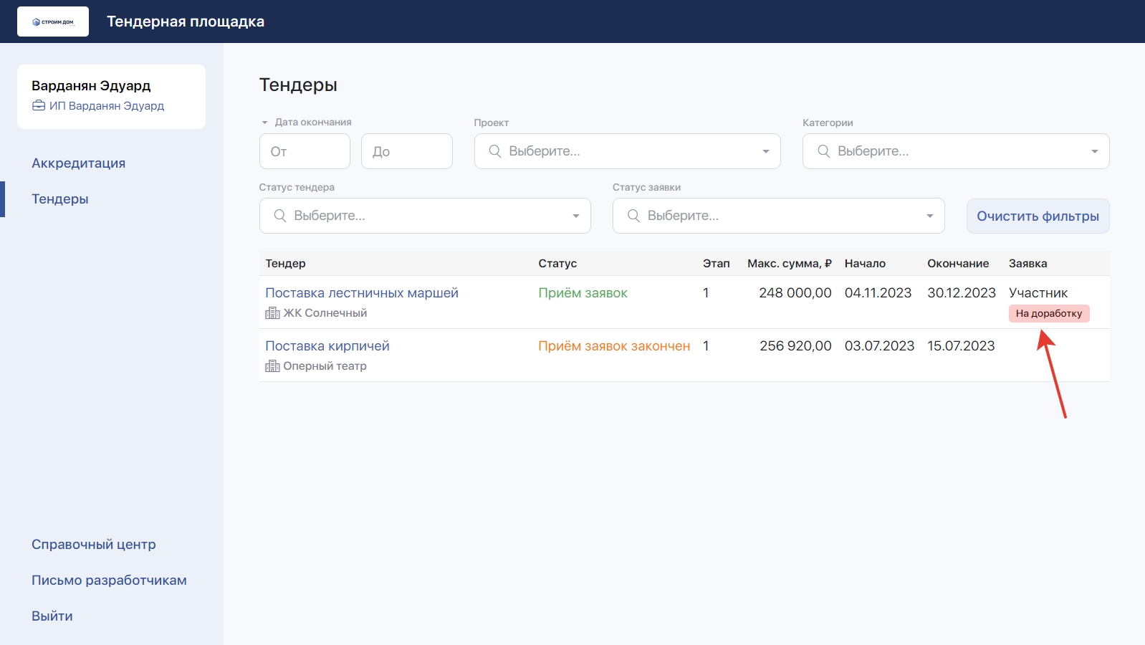This screenshot has width=1145, height=645.
Task: Click the От date input field
Action: (x=305, y=151)
